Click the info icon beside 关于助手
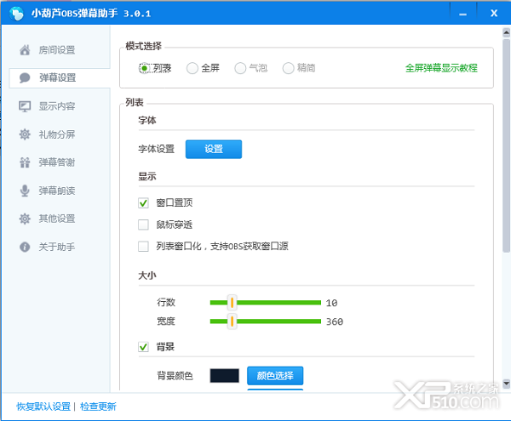The width and height of the screenshot is (511, 421). (25, 247)
